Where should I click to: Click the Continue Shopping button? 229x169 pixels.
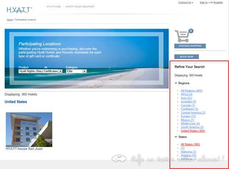[190, 46]
